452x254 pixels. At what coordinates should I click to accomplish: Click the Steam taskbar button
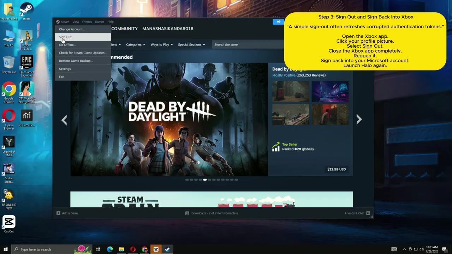pyautogui.click(x=167, y=249)
